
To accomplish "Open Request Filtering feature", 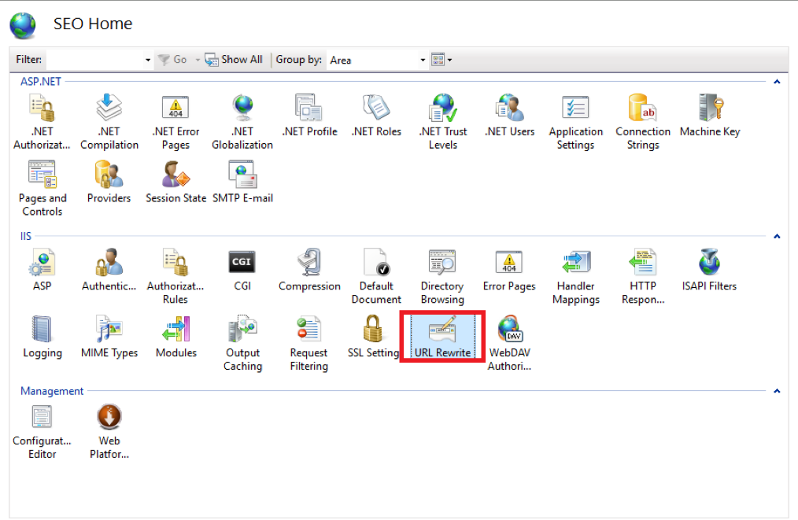I will coord(309,343).
